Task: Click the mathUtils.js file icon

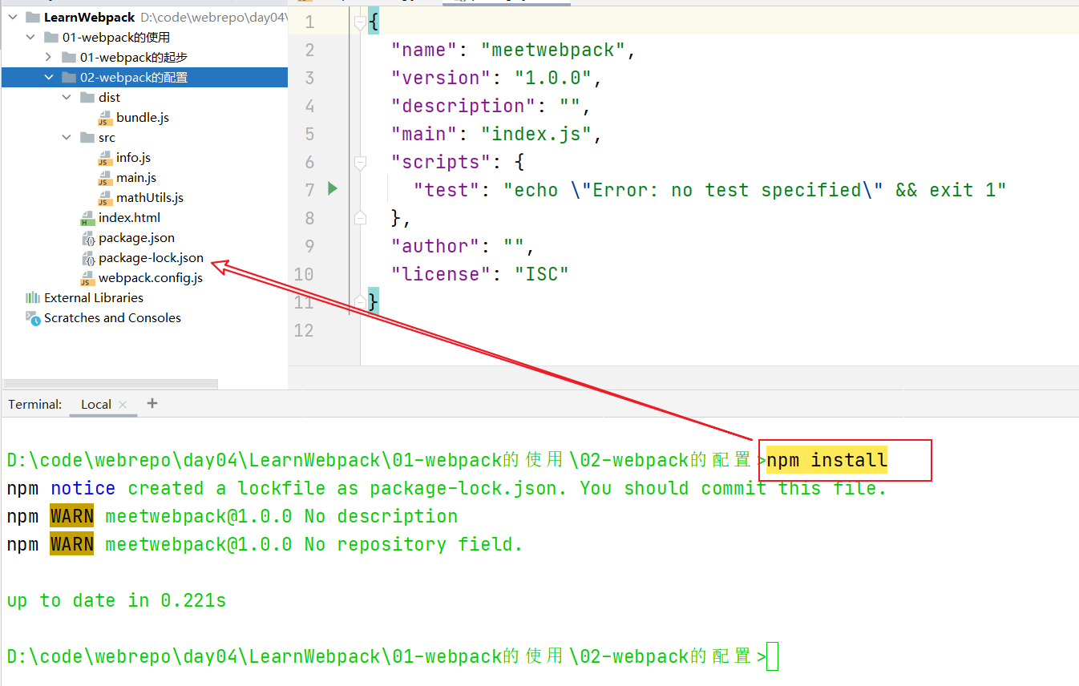Action: click(105, 198)
